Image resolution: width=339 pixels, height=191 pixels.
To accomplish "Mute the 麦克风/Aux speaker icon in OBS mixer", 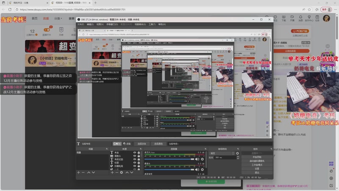I will [x=197, y=159].
